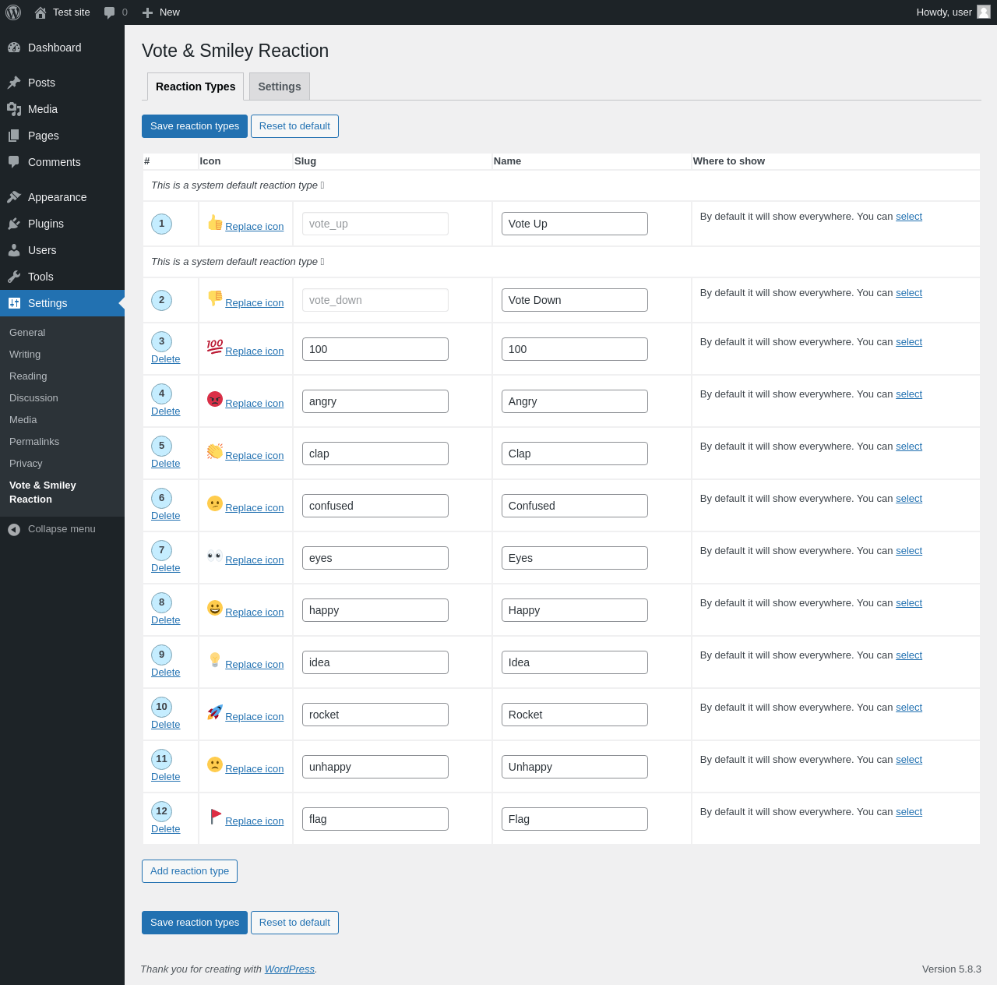Screen dimensions: 997x985
Task: Open Permalinks settings submenu item
Action: point(34,441)
